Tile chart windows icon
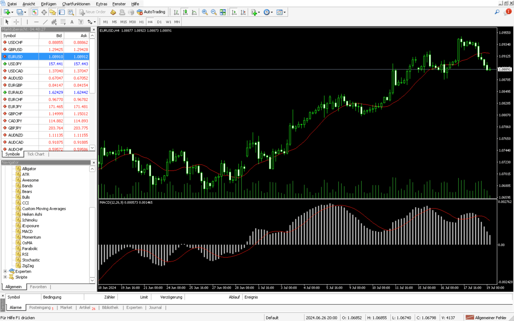This screenshot has width=514, height=321. tap(223, 12)
